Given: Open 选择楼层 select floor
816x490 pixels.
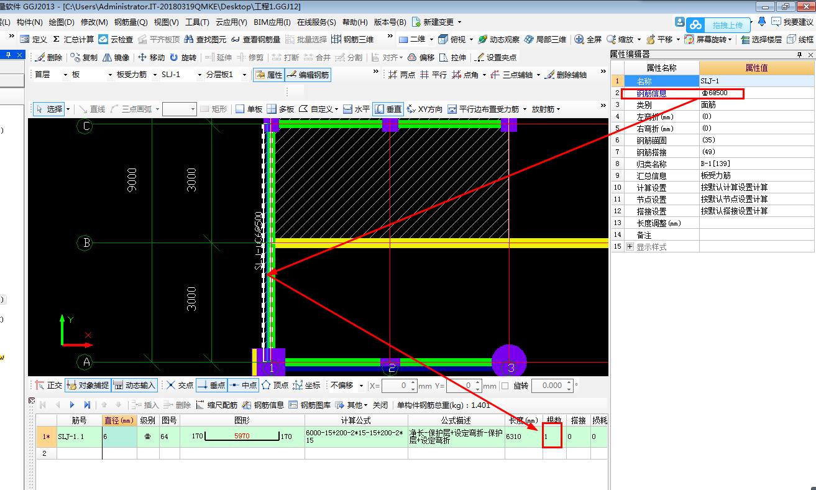Looking at the screenshot, I should [x=761, y=39].
